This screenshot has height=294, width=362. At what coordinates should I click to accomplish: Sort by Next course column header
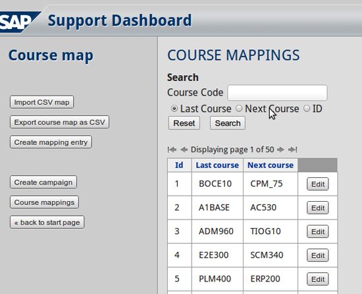(271, 165)
